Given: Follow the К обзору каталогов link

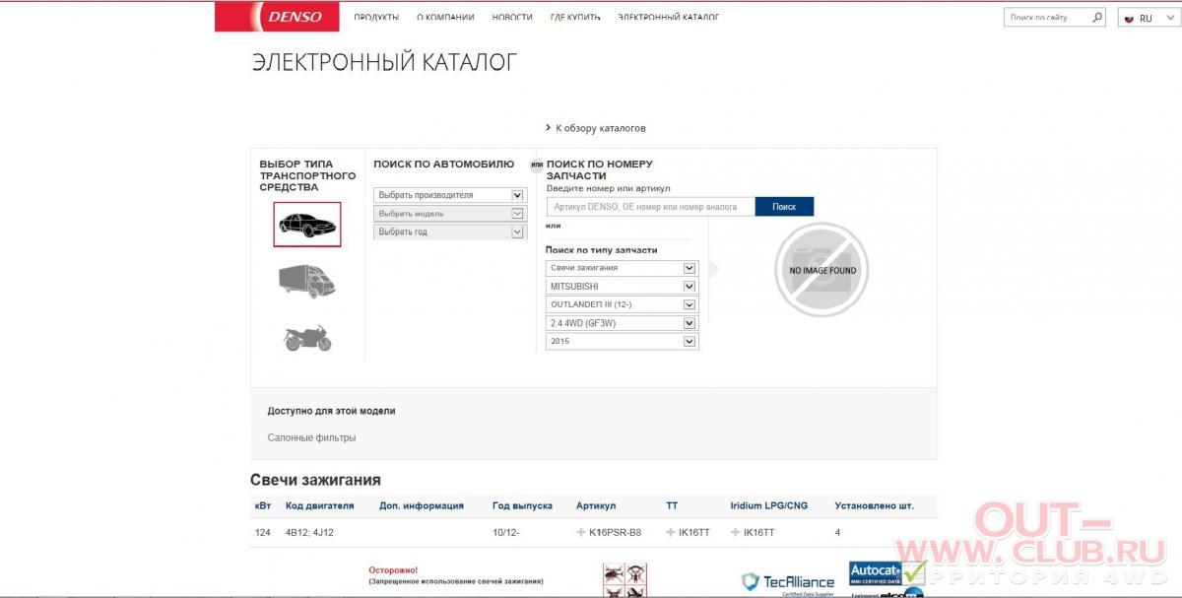Looking at the screenshot, I should [601, 128].
